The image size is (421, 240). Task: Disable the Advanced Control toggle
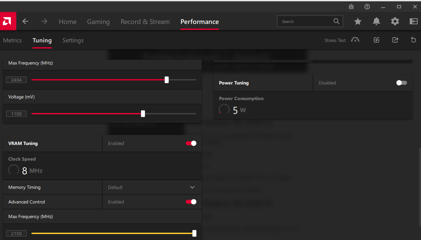coord(191,202)
